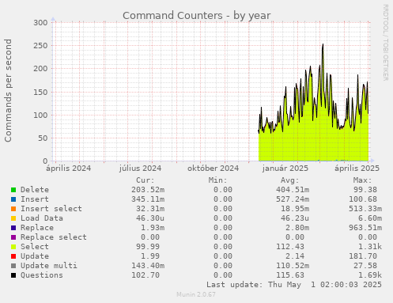The height and width of the screenshot is (303, 393).
Task: Click the lime Select legend swatch
Action: [13, 247]
